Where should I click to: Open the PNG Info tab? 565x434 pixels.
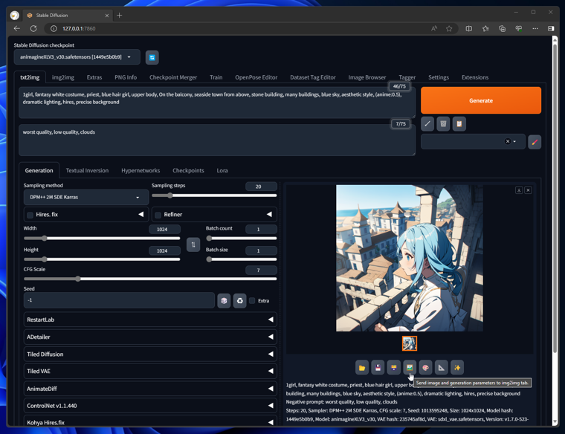pos(126,77)
